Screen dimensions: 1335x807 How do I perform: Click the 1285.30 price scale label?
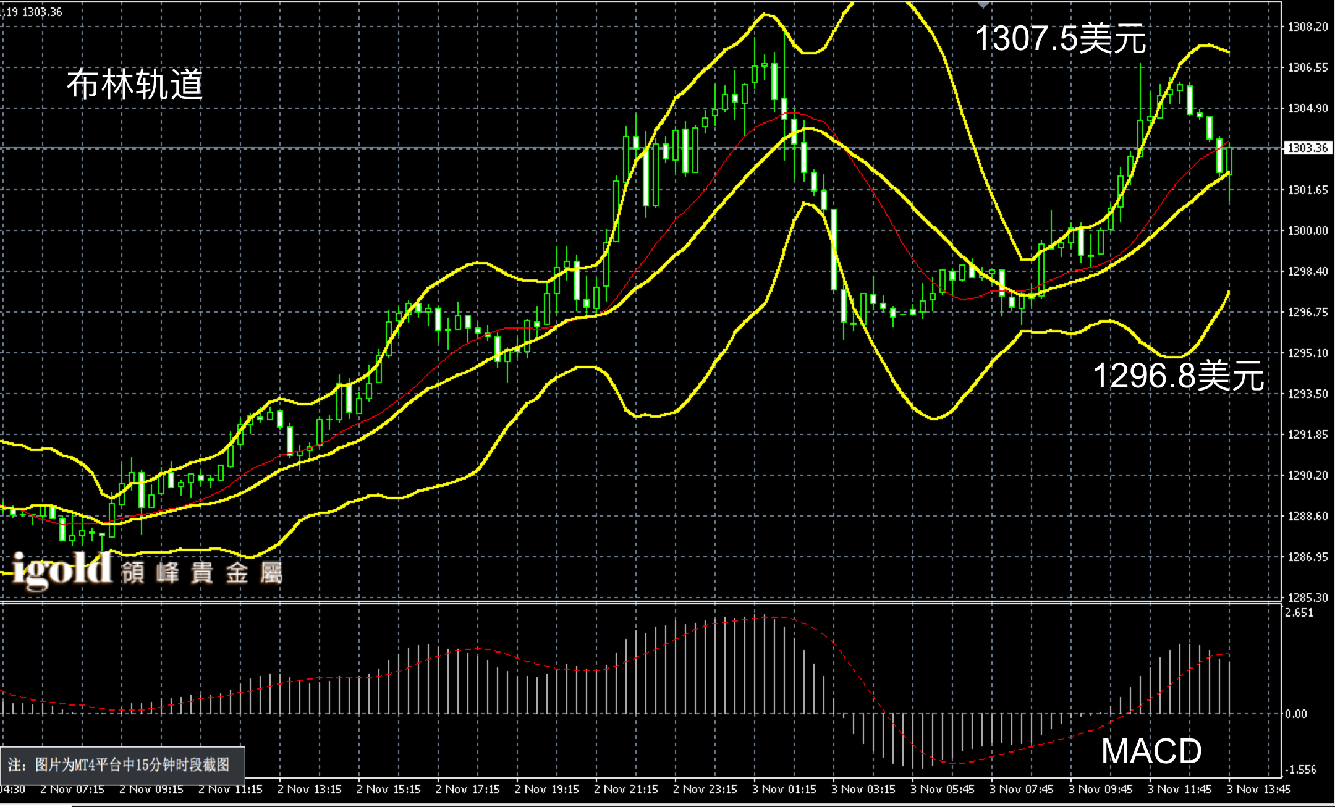pyautogui.click(x=1308, y=598)
